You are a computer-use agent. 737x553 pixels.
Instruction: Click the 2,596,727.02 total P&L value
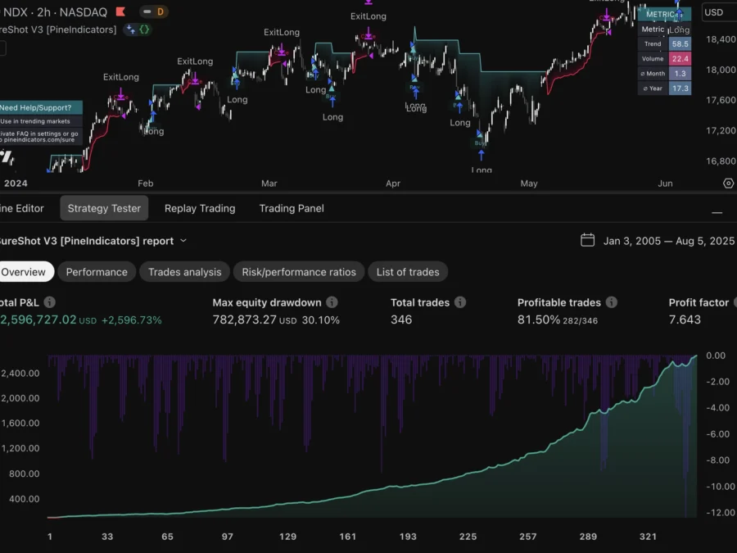coord(38,320)
